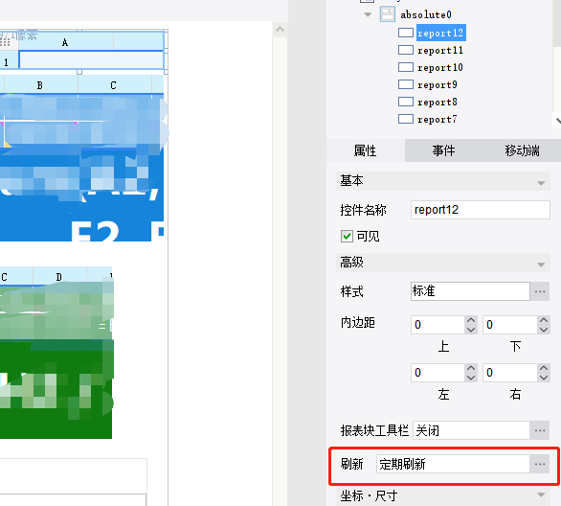Screen dimensions: 561x506
Task: Click the report12 widget icon
Action: click(406, 33)
